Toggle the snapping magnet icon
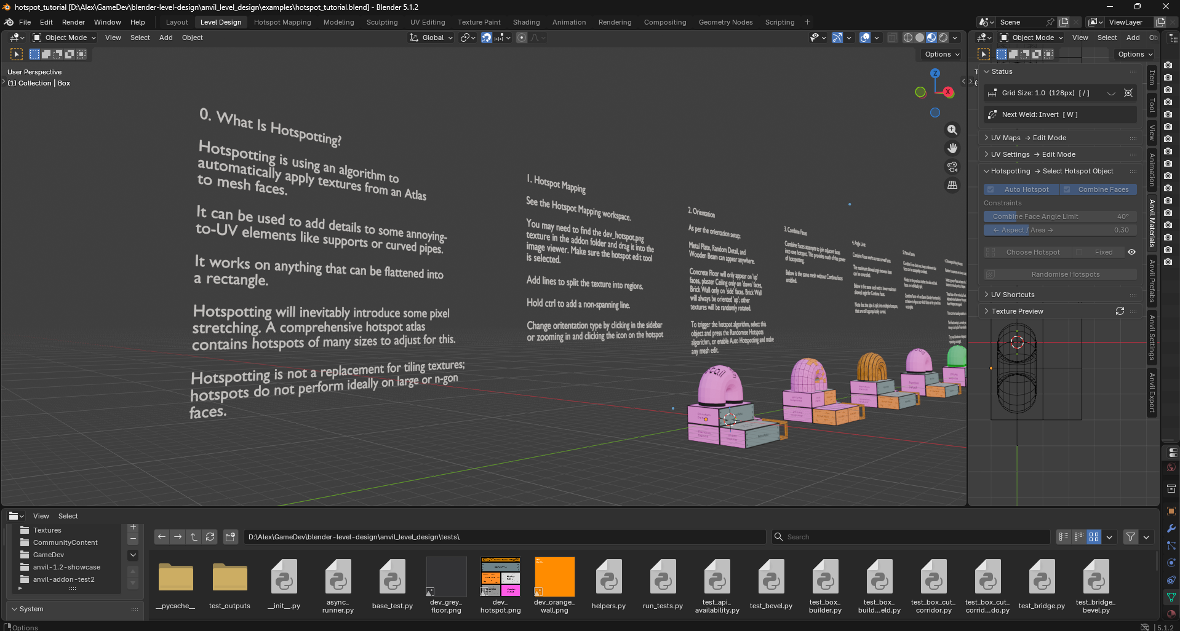The image size is (1180, 631). (486, 38)
